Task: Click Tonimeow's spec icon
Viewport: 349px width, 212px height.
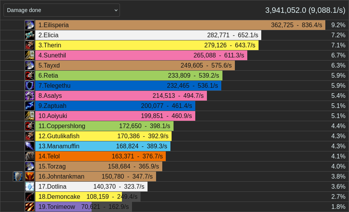Action: point(30,207)
